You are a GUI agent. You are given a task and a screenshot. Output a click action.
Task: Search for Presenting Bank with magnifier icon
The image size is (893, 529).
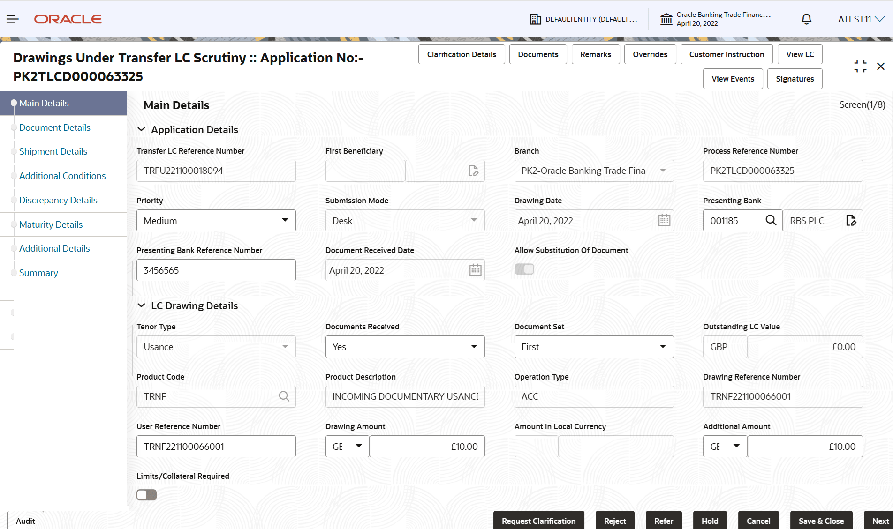pos(771,220)
